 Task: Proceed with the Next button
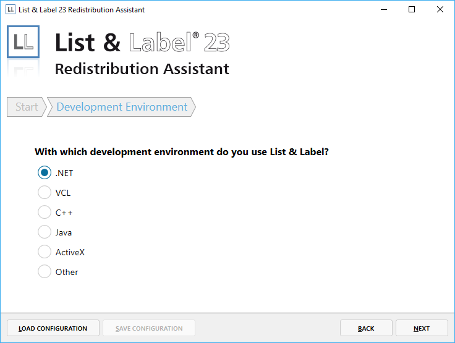[422, 328]
